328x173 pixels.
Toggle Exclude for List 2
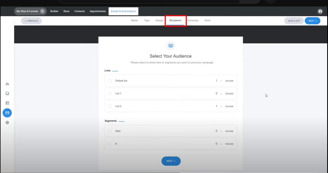(229, 106)
